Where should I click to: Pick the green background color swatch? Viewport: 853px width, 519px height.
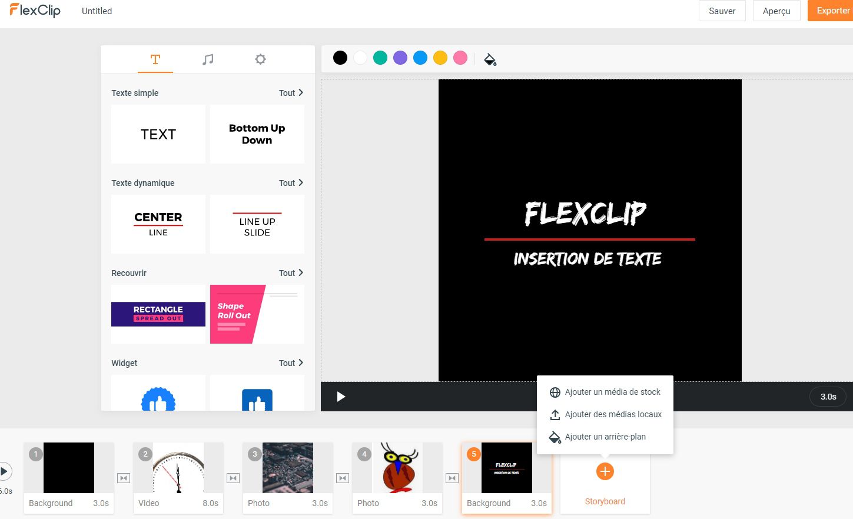coord(380,58)
